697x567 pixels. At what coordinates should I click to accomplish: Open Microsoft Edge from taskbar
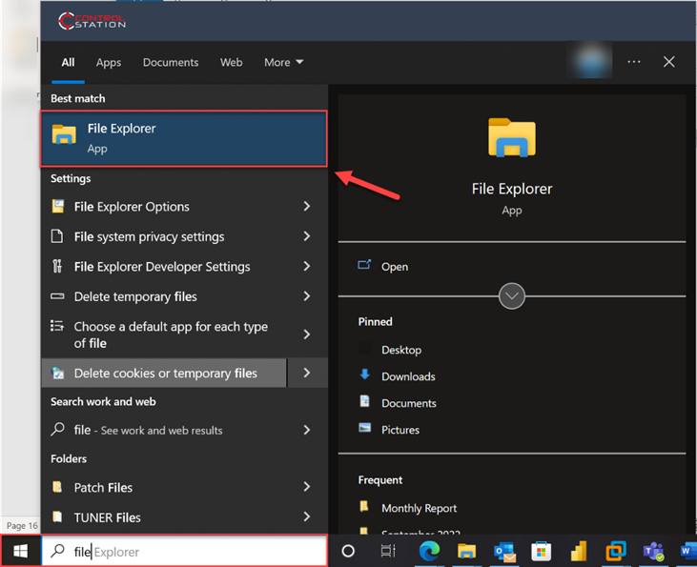tap(430, 551)
